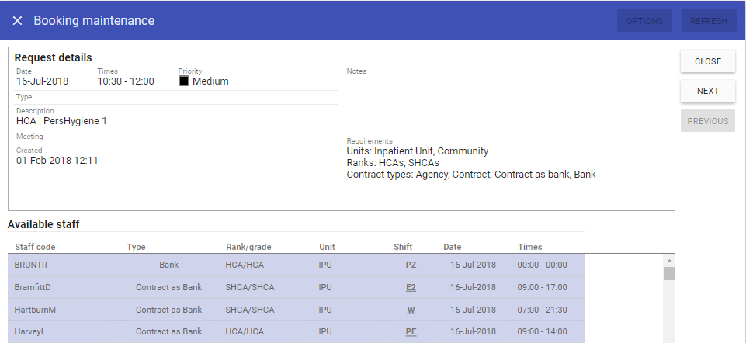The image size is (746, 343).
Task: Open the PE shift link for HarveyL
Action: click(x=411, y=332)
